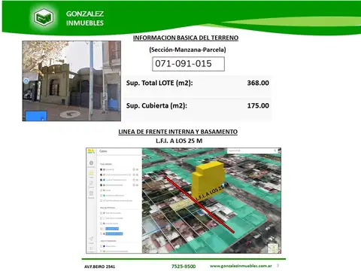Click the Gonzalez Inmuebles cube logo
This screenshot has height=271, width=361.
pos(44,17)
